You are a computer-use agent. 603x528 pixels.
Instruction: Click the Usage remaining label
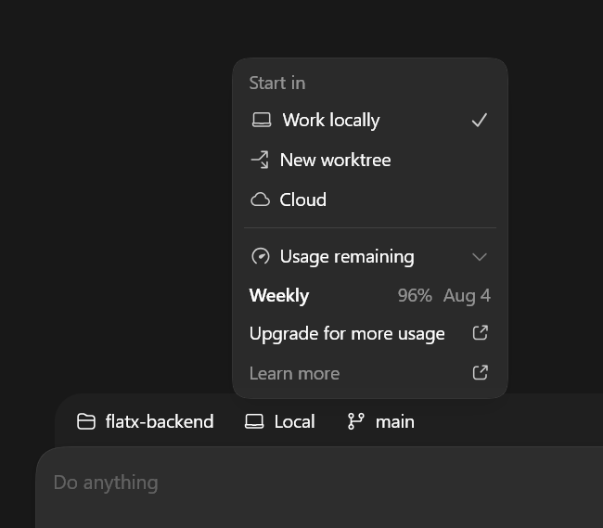click(347, 256)
